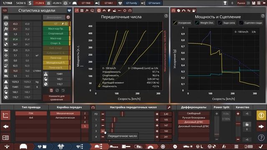Click the checkmark finish tab icon
Image resolution: width=267 pixels, height=150 pixels.
tap(261, 146)
